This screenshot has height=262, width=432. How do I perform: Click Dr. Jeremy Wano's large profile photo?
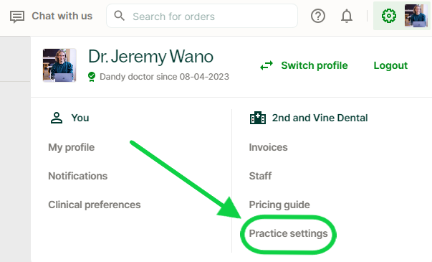point(59,65)
